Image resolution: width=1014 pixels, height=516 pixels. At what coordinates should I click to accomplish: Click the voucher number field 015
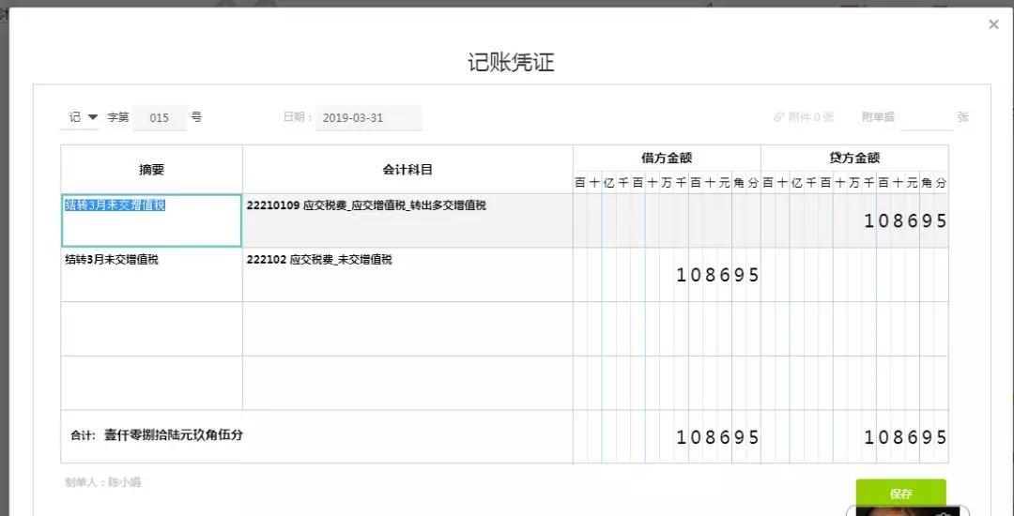160,117
